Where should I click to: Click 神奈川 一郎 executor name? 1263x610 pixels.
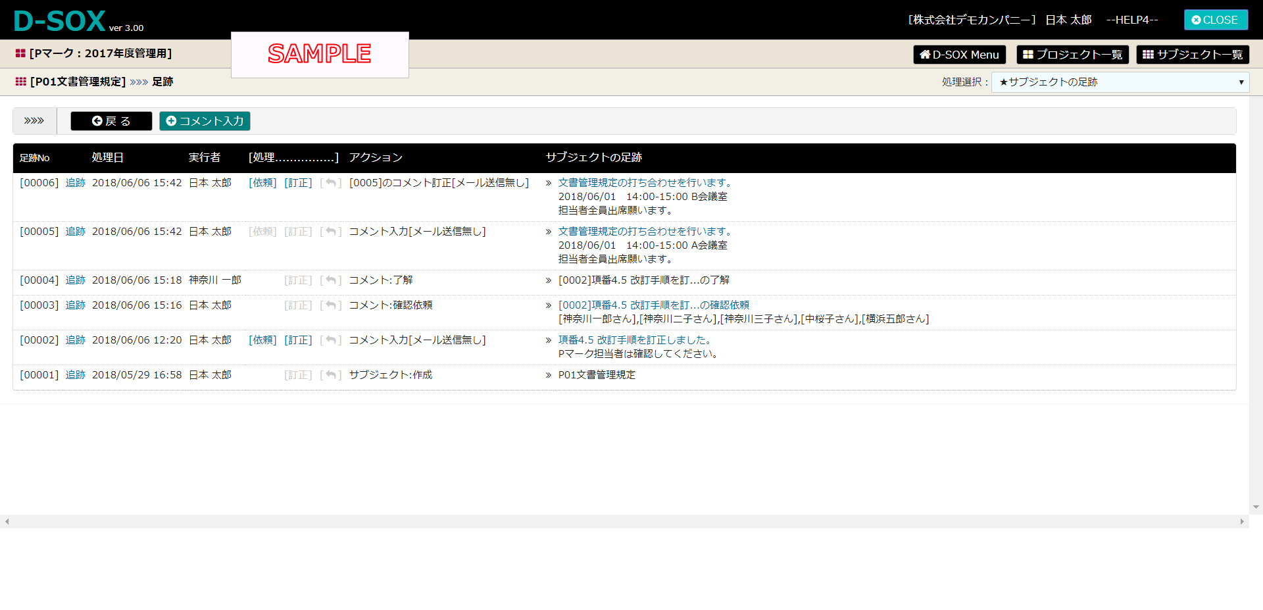pos(215,280)
